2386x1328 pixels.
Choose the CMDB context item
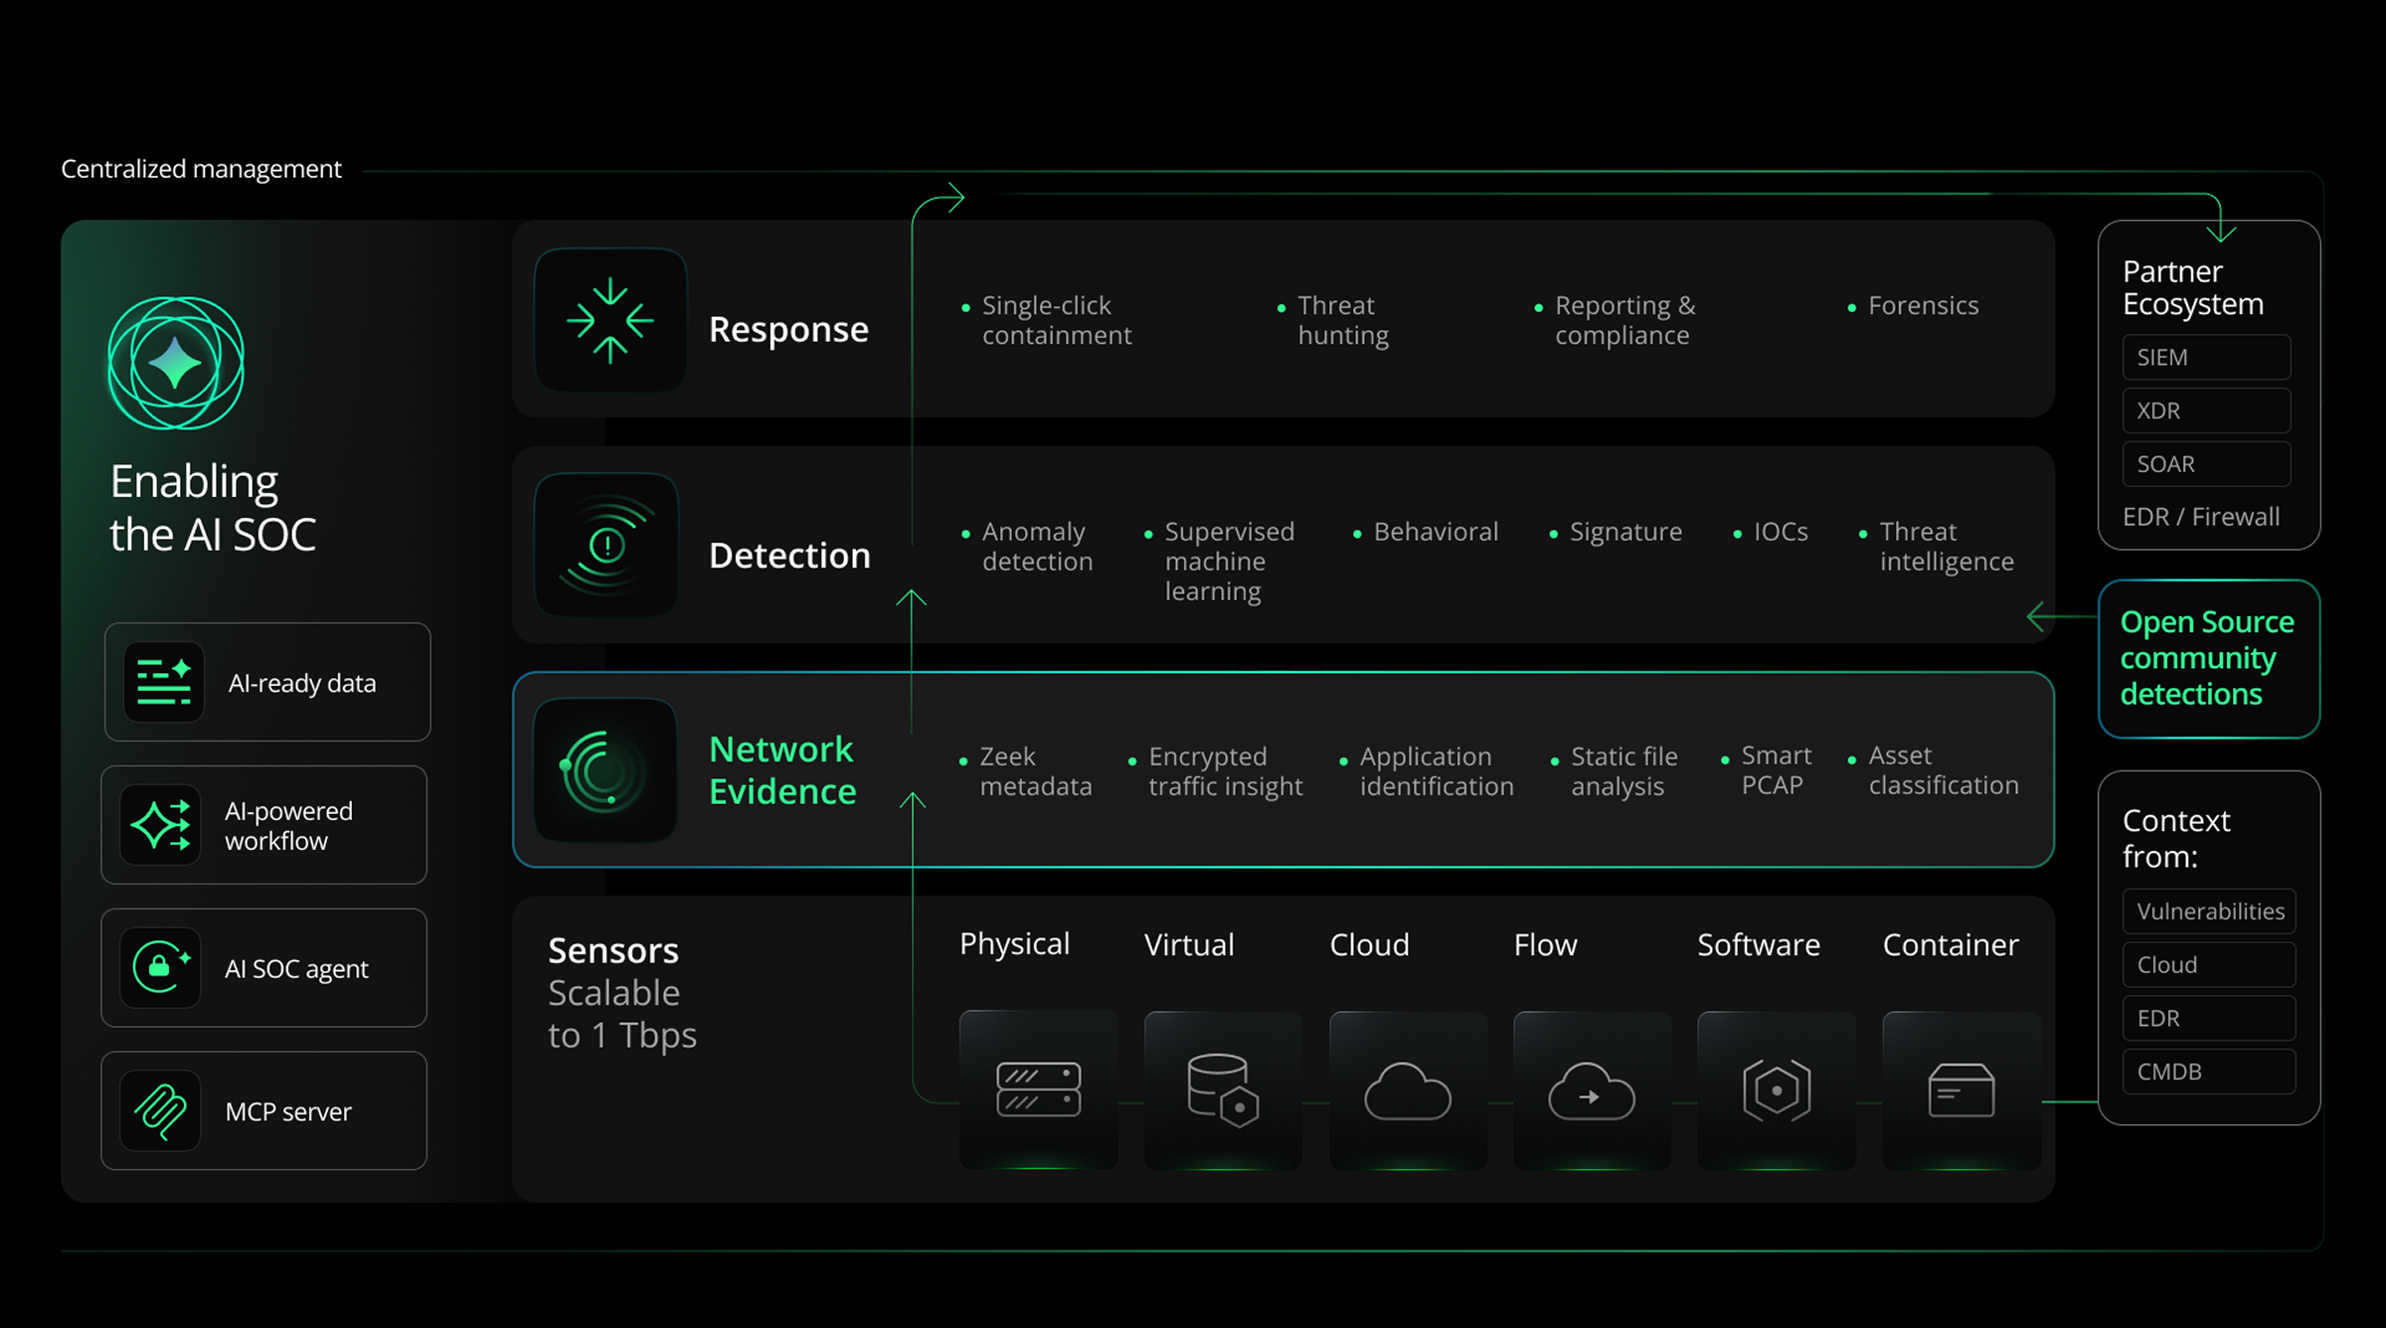(x=2209, y=1072)
